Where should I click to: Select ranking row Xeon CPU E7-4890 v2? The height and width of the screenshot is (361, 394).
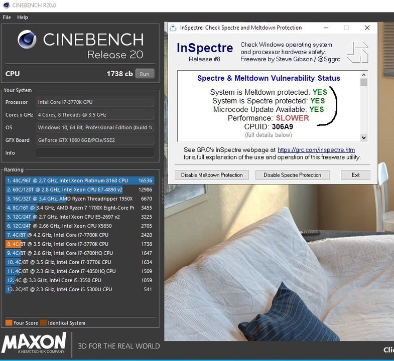80,190
